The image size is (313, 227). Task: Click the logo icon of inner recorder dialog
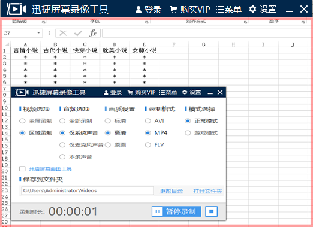pos(22,92)
